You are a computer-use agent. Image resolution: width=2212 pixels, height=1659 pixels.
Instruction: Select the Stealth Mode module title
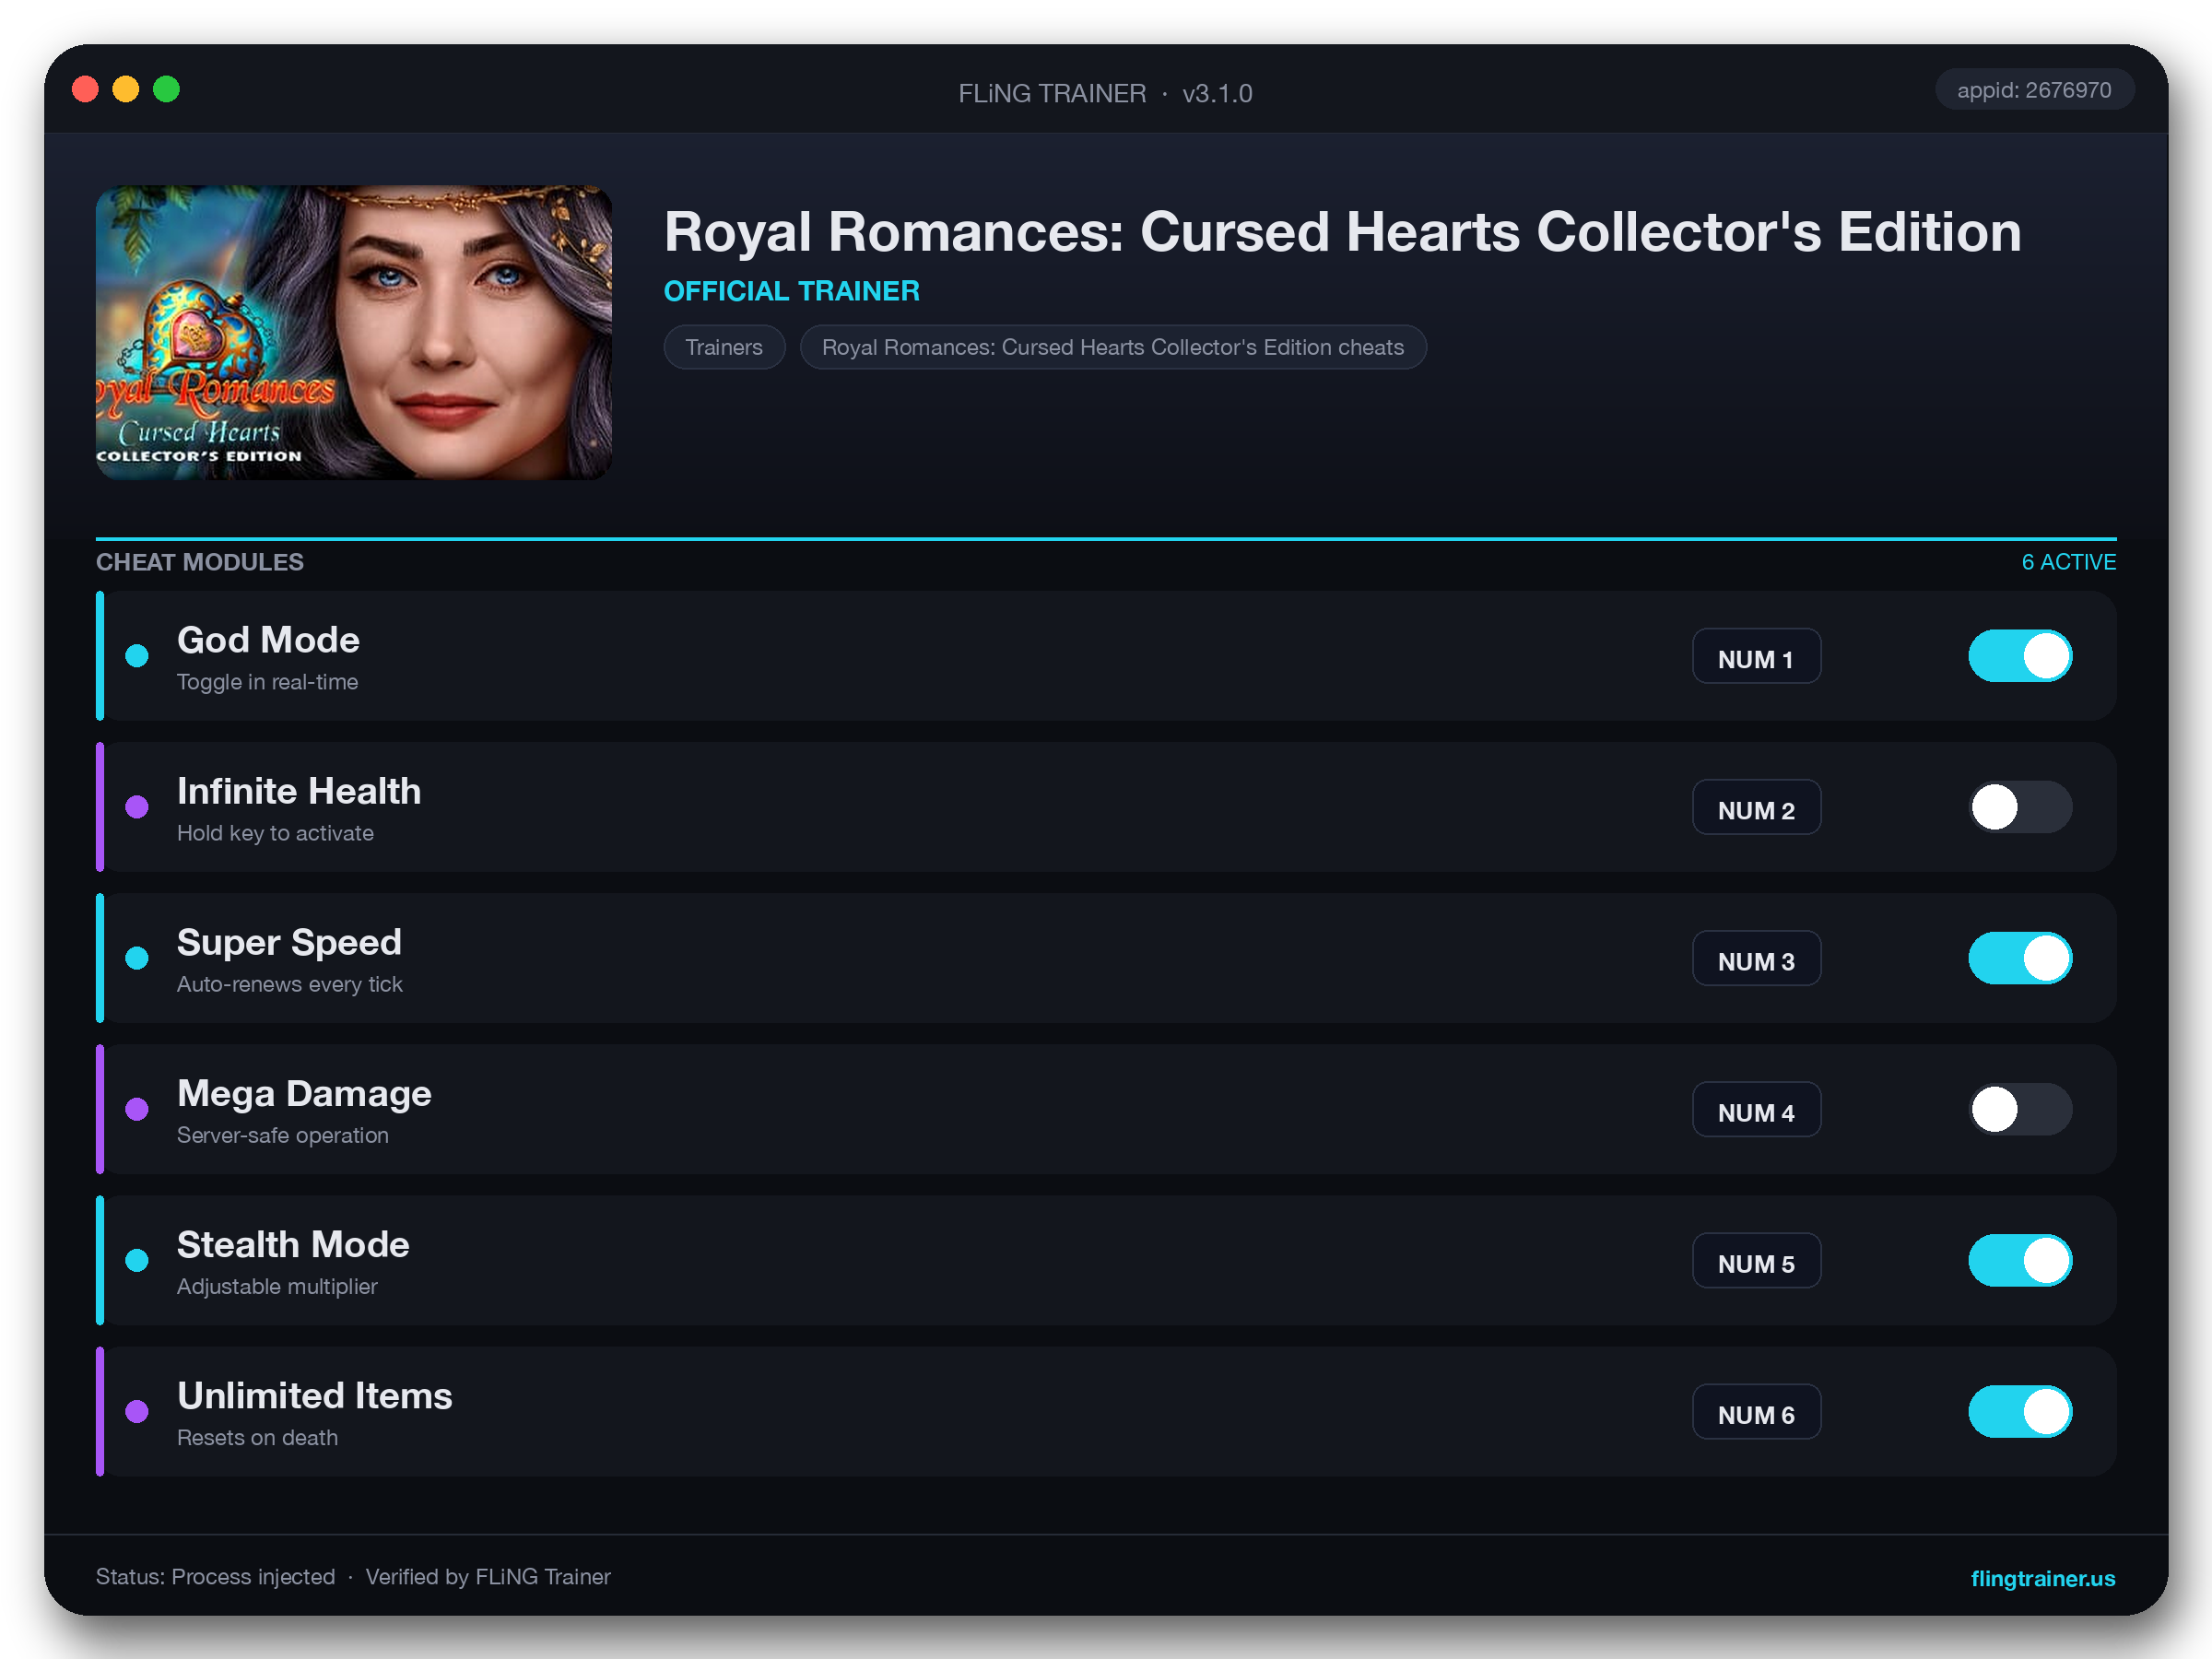pyautogui.click(x=293, y=1245)
